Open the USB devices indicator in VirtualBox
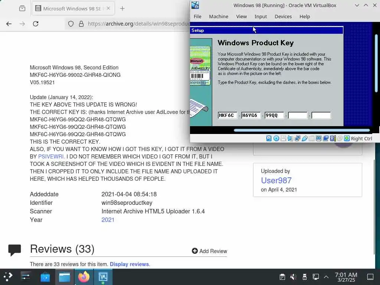 pyautogui.click(x=305, y=138)
